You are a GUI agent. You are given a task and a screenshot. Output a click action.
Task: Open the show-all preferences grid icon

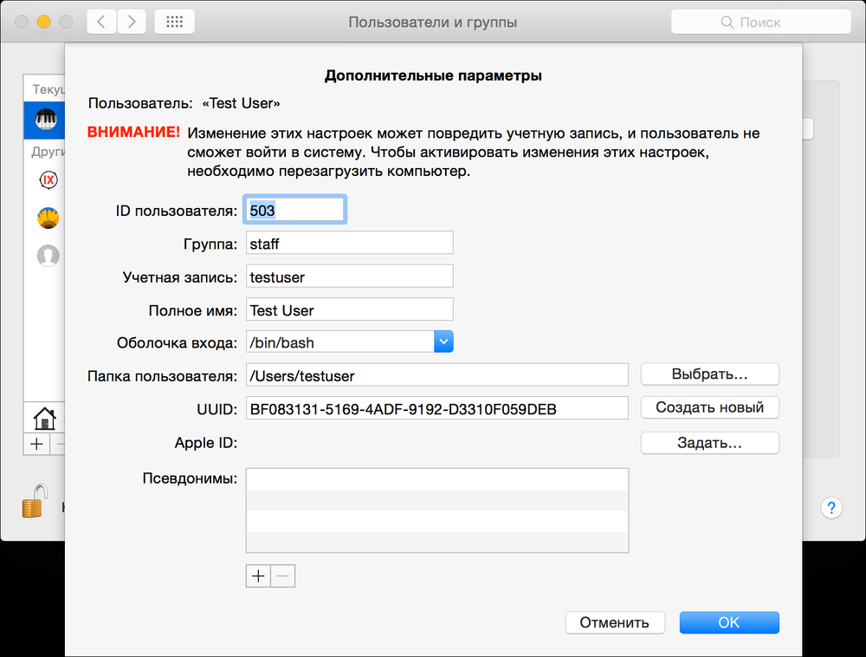pyautogui.click(x=174, y=22)
